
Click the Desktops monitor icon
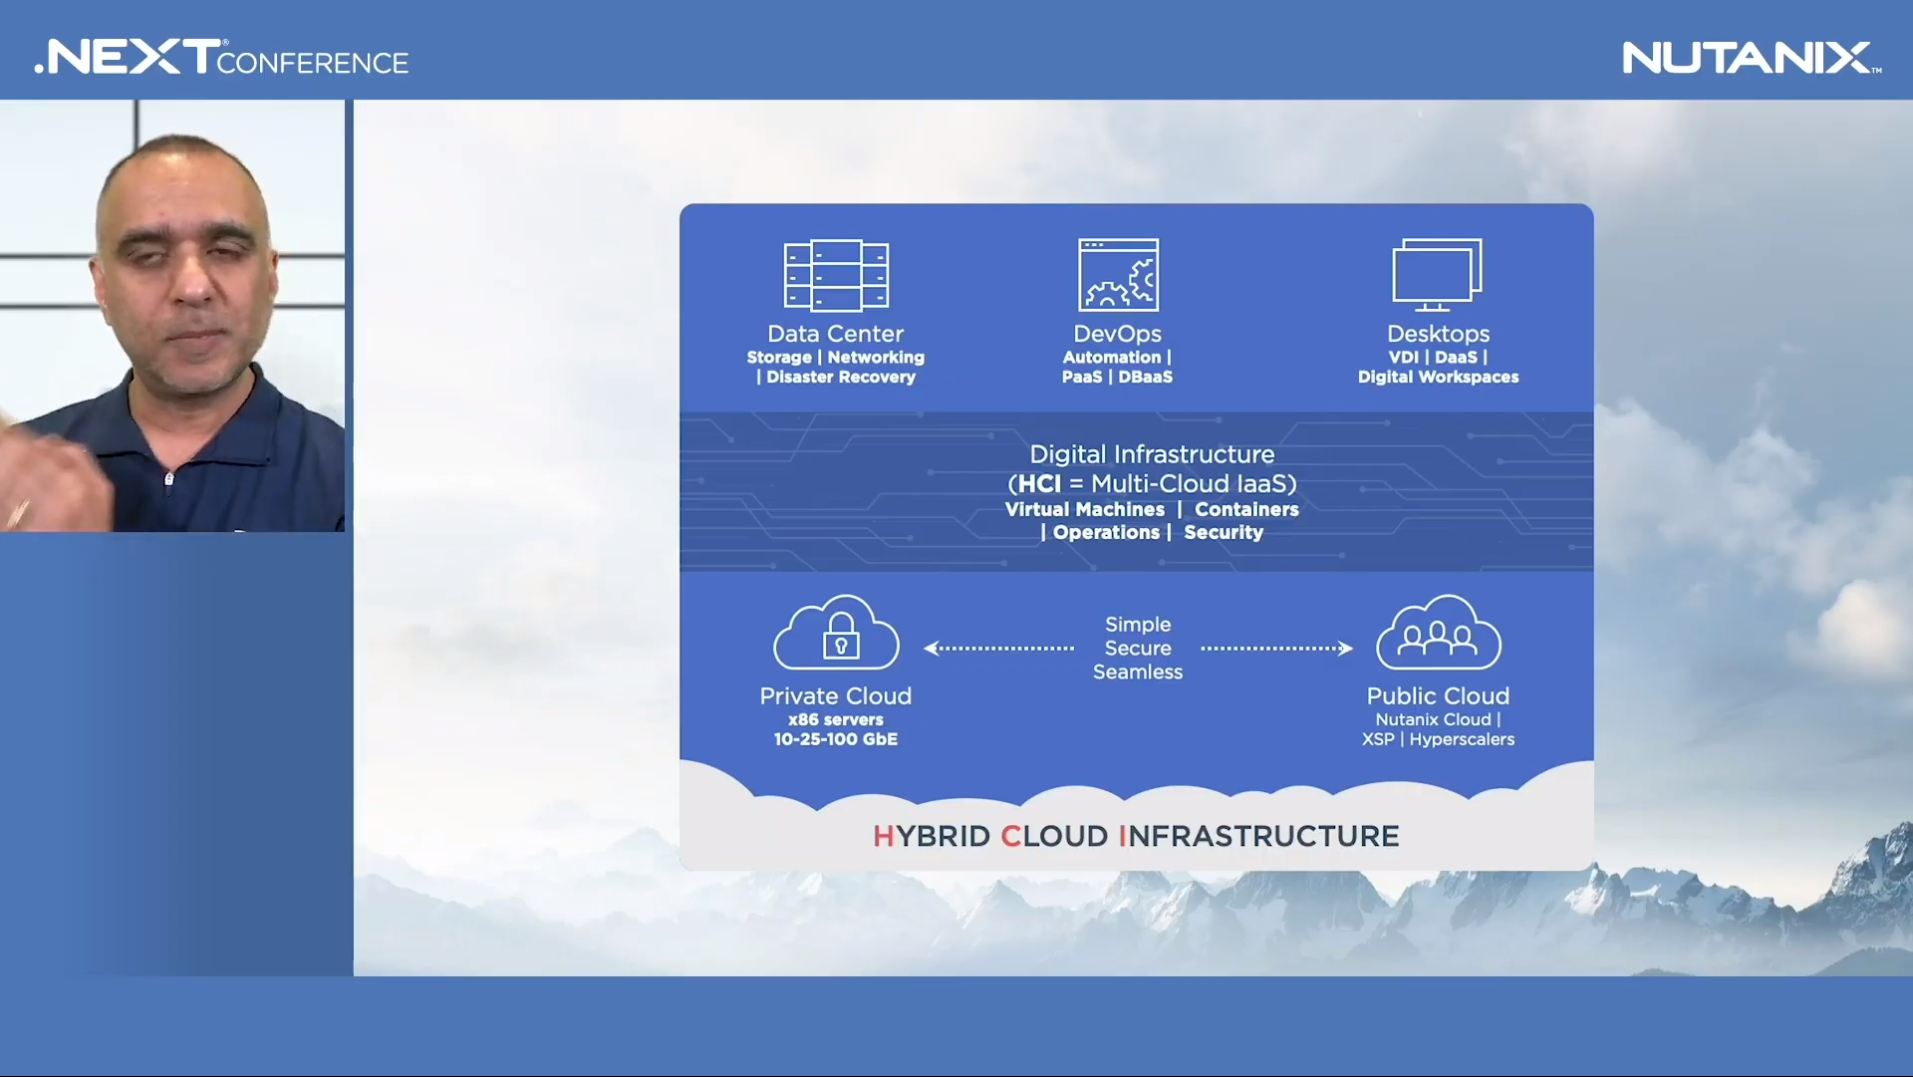point(1437,275)
